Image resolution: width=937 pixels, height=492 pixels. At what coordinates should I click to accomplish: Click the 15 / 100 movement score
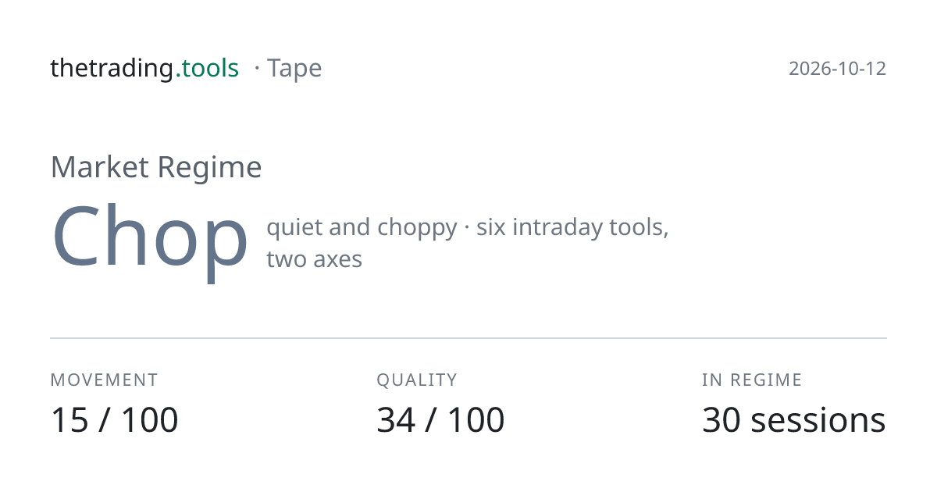click(x=114, y=419)
